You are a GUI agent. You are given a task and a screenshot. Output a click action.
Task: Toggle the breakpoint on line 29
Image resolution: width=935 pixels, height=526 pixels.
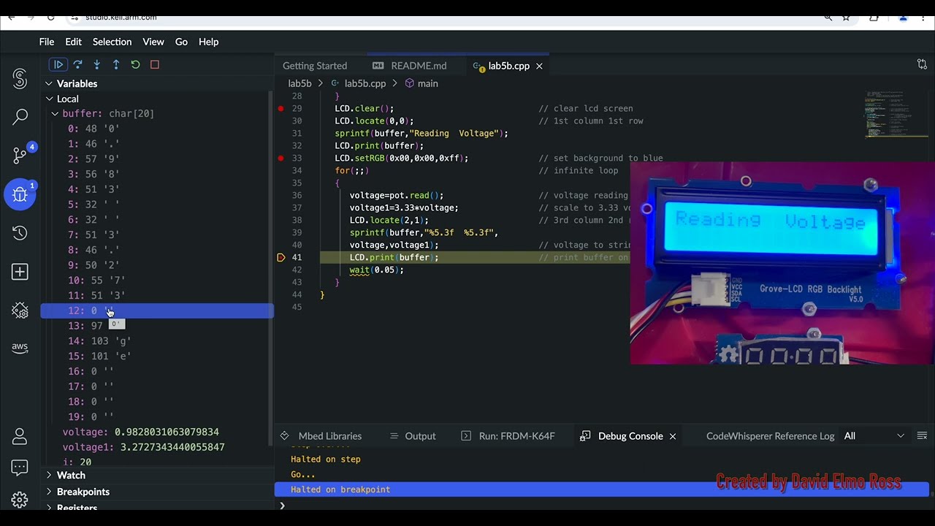point(280,108)
